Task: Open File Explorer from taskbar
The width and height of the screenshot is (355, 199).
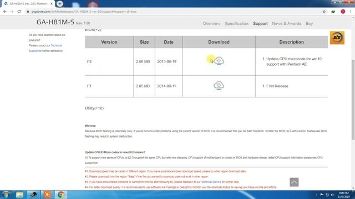Action: click(x=20, y=195)
